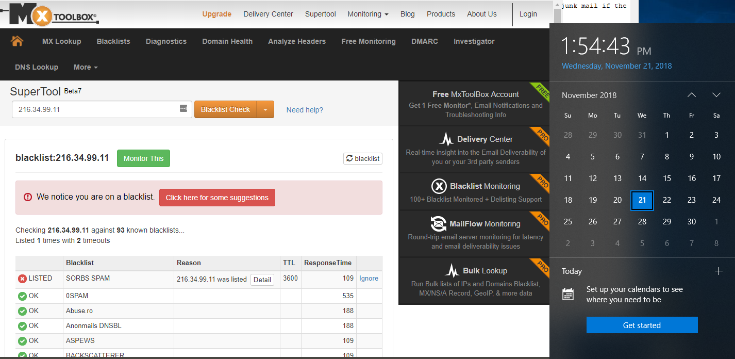This screenshot has width=735, height=359.
Task: Open the Blog link
Action: coord(407,14)
